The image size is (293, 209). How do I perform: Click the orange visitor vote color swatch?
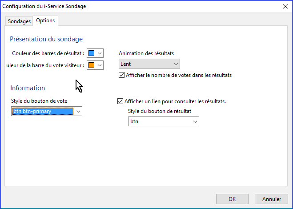92,65
